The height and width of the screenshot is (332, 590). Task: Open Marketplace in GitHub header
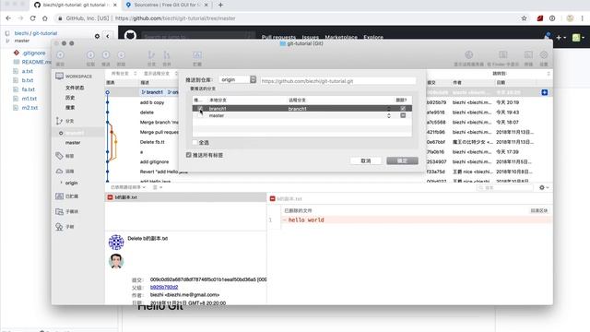tap(341, 37)
